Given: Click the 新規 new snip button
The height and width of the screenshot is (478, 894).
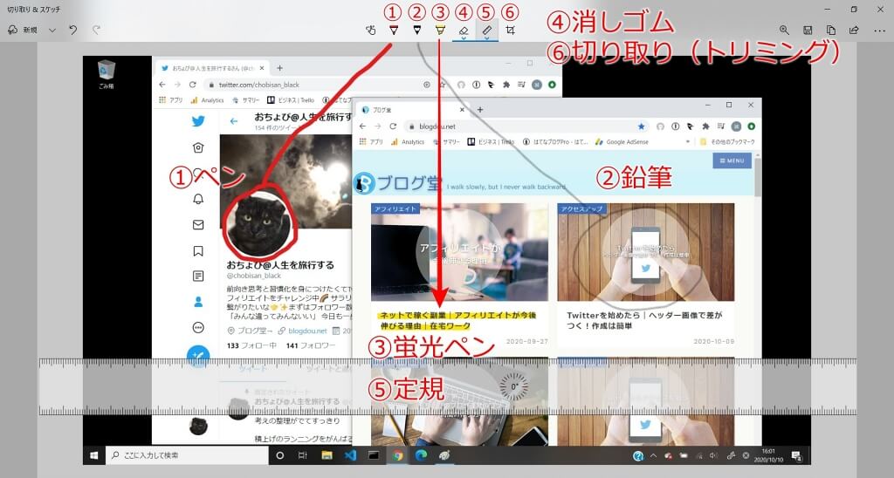Looking at the screenshot, I should click(22, 31).
